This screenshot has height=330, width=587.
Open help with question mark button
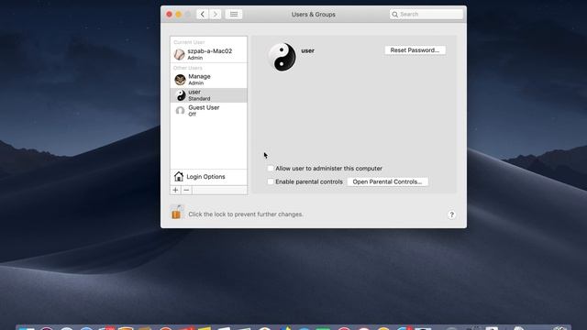pos(451,214)
